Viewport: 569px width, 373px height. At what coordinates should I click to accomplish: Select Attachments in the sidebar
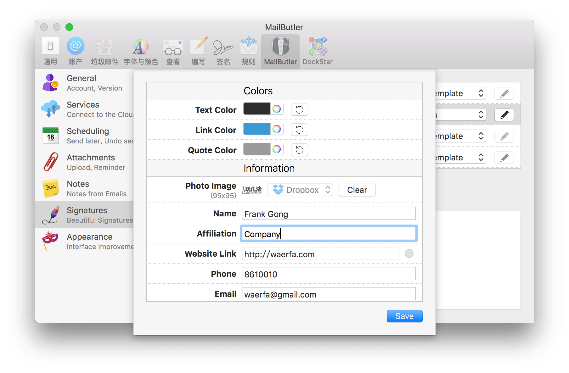tap(84, 162)
